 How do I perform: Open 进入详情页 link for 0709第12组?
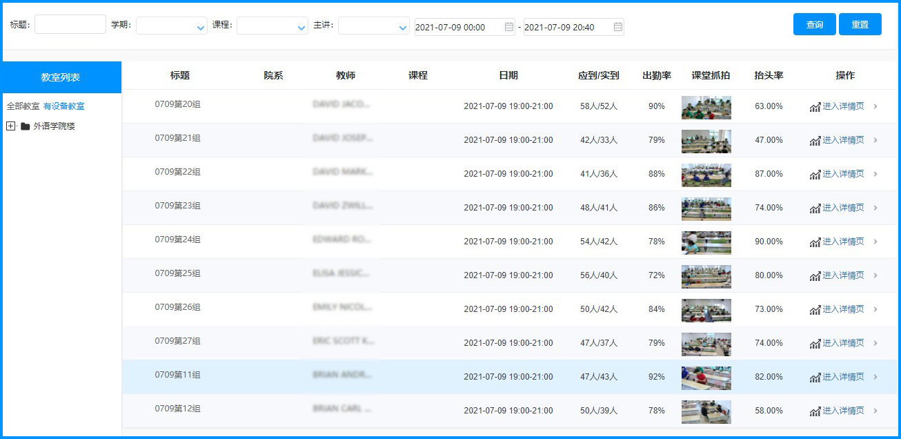coord(843,411)
